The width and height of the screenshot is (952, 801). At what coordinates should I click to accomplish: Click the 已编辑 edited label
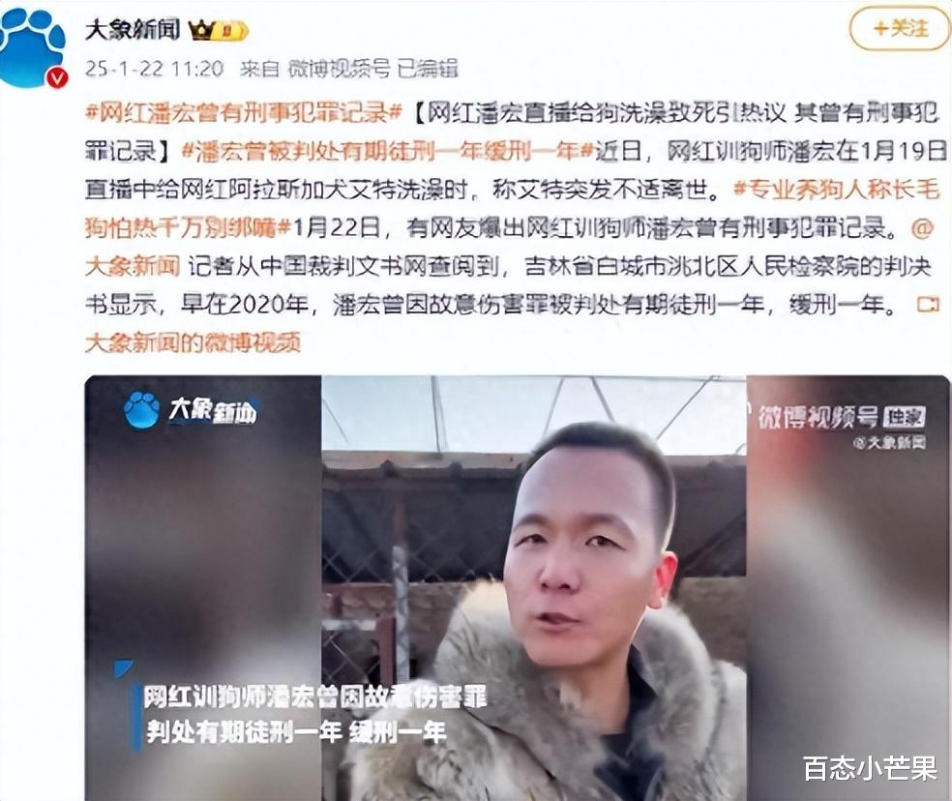[x=427, y=69]
